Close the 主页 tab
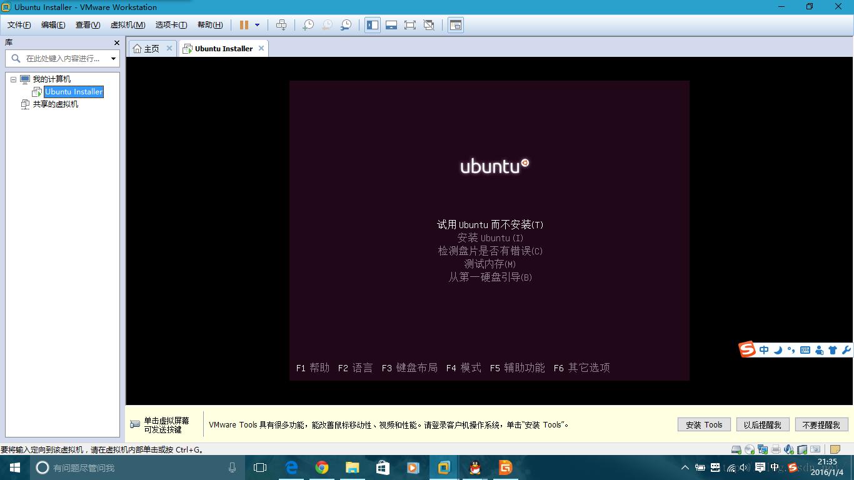Image resolution: width=854 pixels, height=480 pixels. tap(169, 48)
